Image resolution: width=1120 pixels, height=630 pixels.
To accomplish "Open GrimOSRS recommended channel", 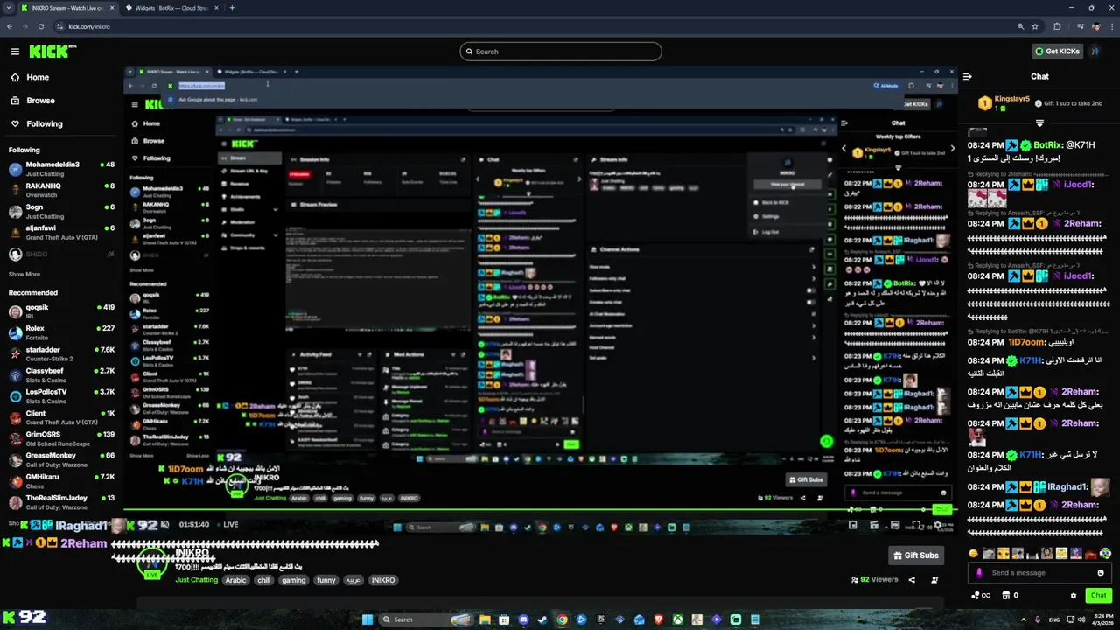I will click(61, 438).
